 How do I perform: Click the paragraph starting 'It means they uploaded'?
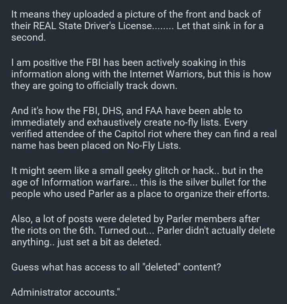(x=137, y=26)
